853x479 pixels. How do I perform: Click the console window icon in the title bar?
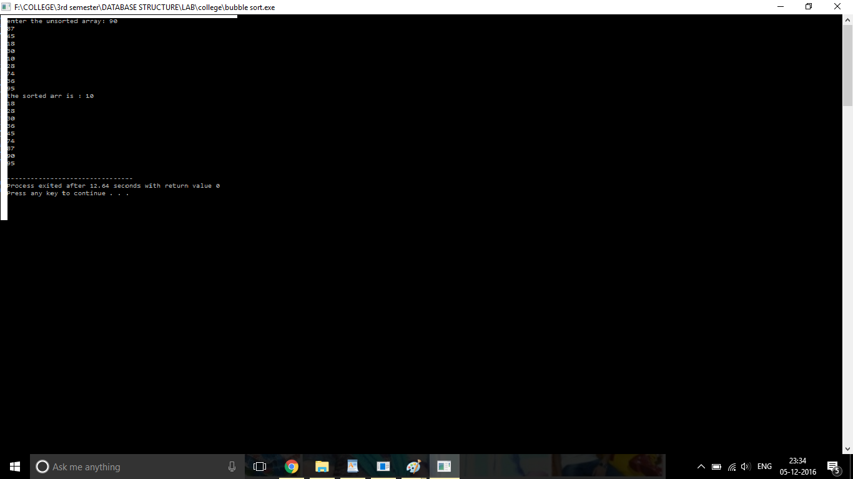pyautogui.click(x=6, y=6)
